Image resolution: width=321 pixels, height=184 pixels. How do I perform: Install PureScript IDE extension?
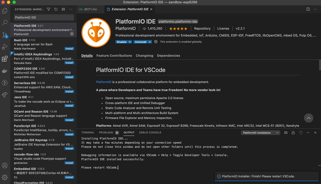click(x=69, y=134)
